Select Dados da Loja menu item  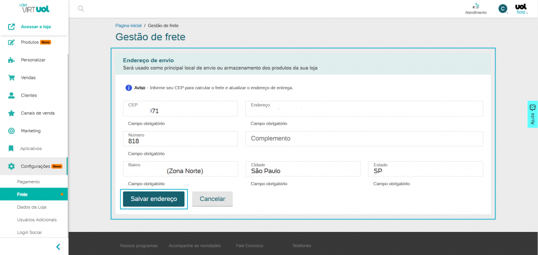pyautogui.click(x=32, y=207)
